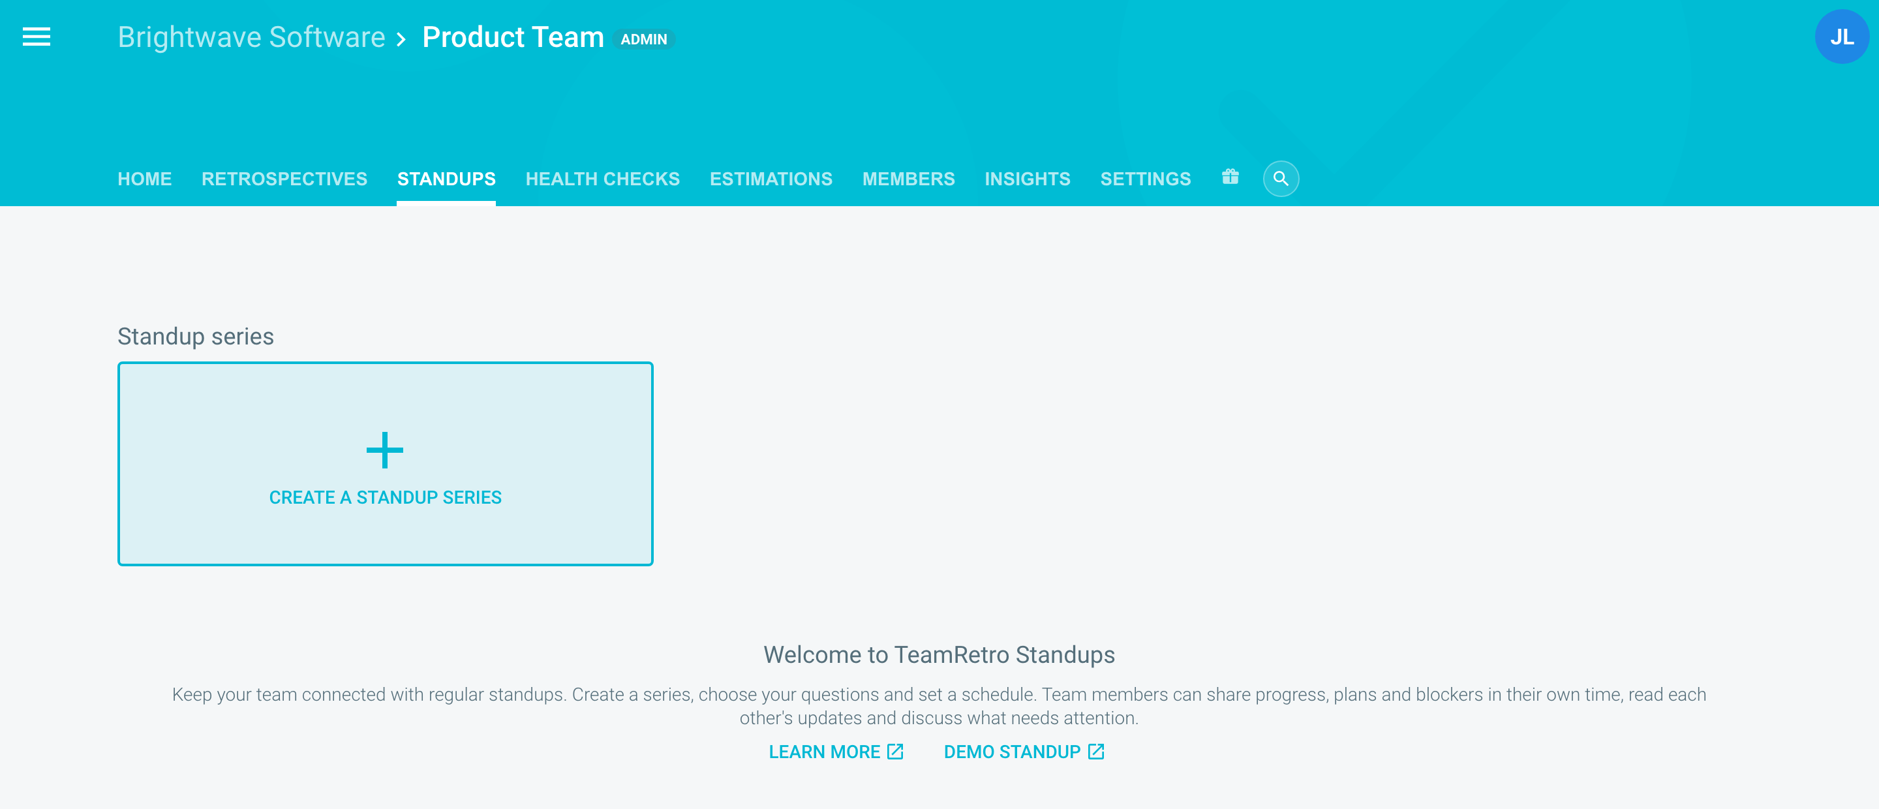Go to the Estimations tab
This screenshot has width=1879, height=809.
pos(771,179)
